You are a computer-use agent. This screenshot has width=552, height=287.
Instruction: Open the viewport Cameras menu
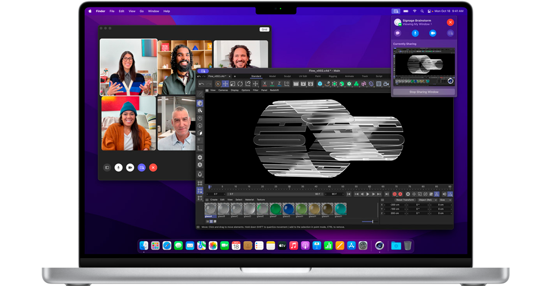pos(223,90)
